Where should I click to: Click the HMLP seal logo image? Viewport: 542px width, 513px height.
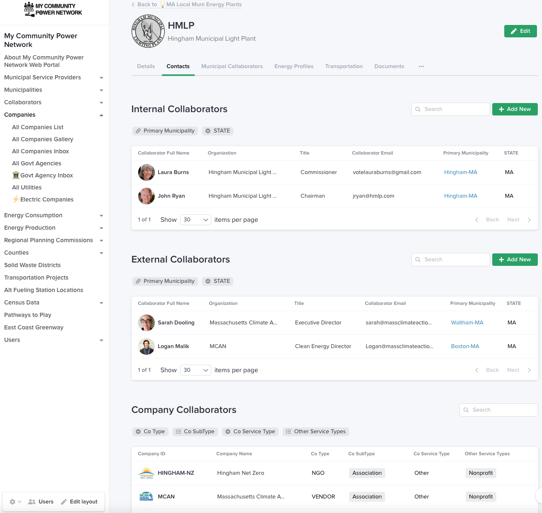click(x=148, y=31)
